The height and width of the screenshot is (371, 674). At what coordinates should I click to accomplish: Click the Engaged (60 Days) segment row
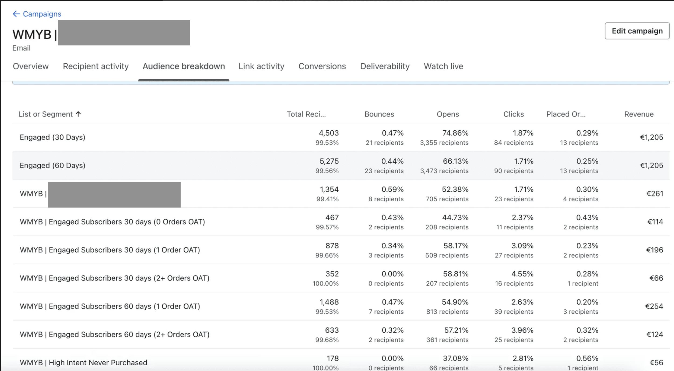click(x=52, y=166)
